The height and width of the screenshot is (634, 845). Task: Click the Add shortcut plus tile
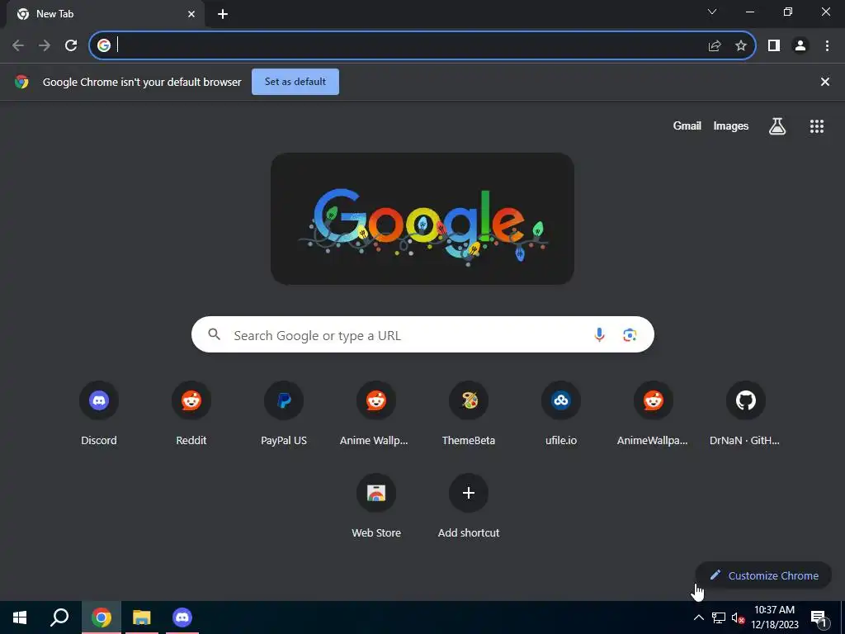click(x=469, y=506)
